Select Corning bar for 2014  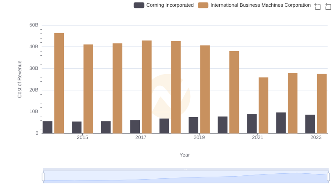coord(47,127)
